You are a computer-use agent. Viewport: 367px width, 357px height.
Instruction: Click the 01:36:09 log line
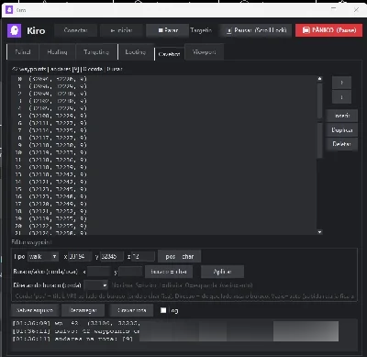[76, 323]
